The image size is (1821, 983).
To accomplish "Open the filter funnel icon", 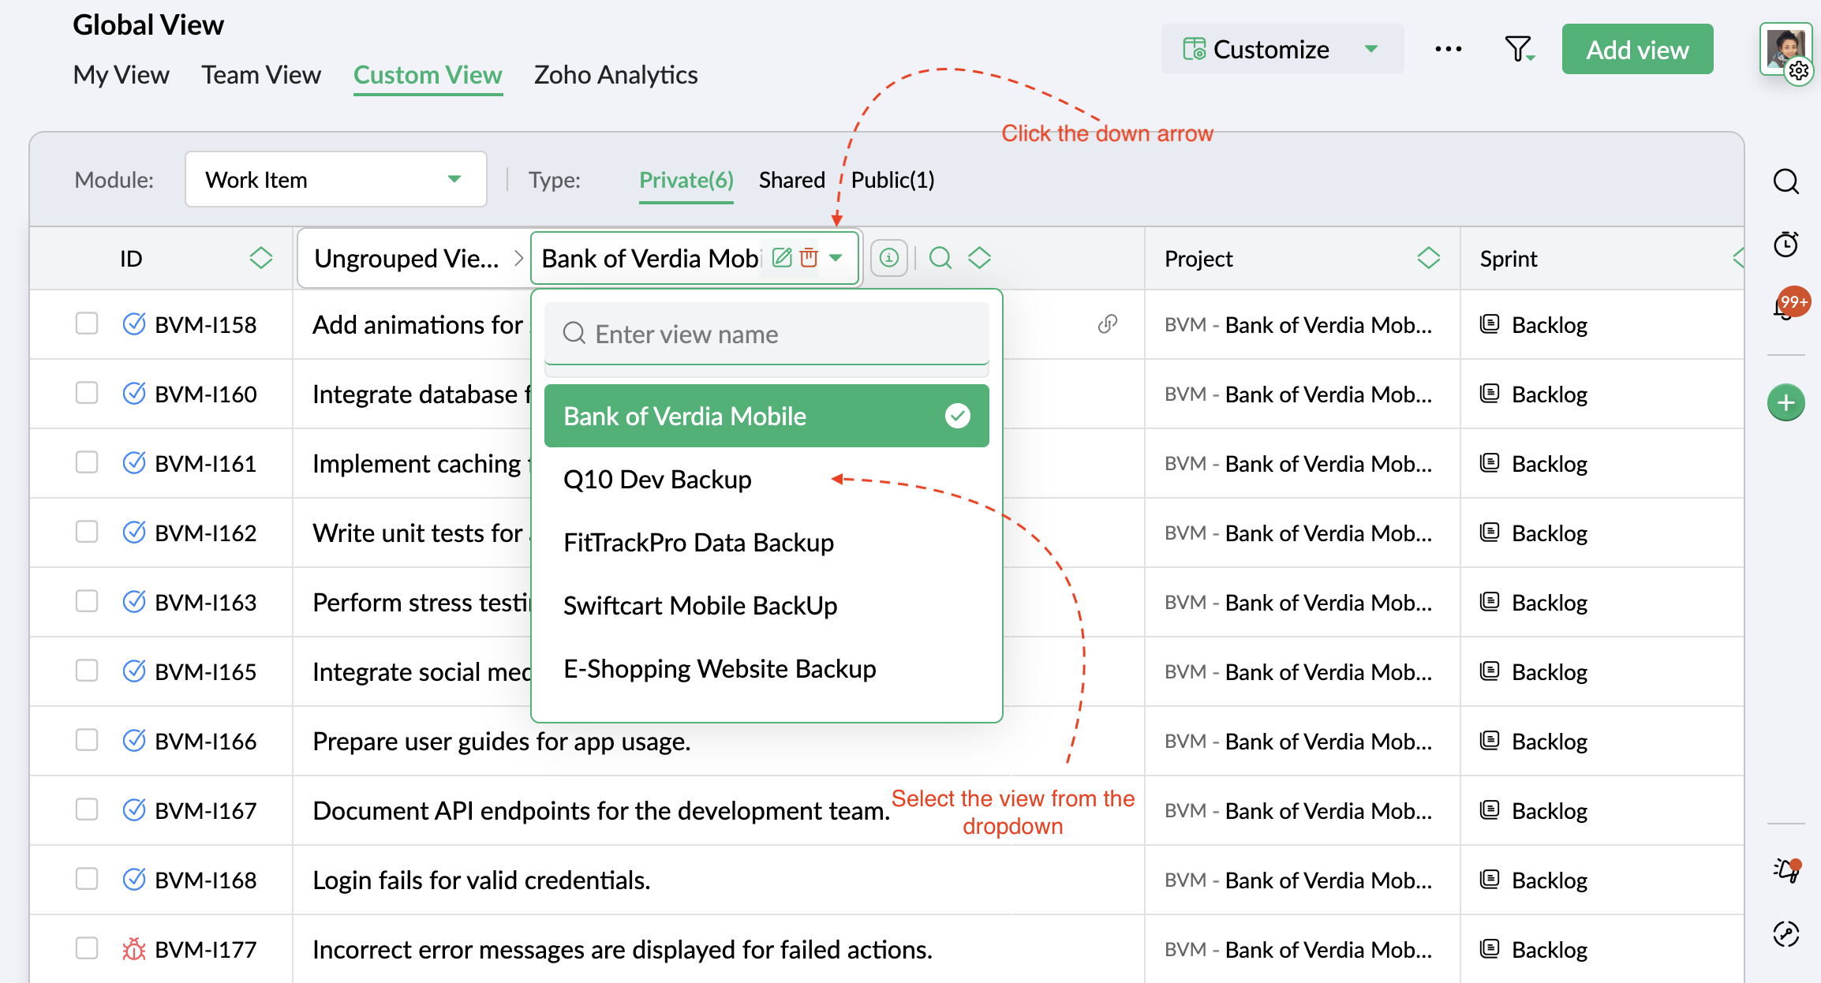I will [x=1519, y=50].
